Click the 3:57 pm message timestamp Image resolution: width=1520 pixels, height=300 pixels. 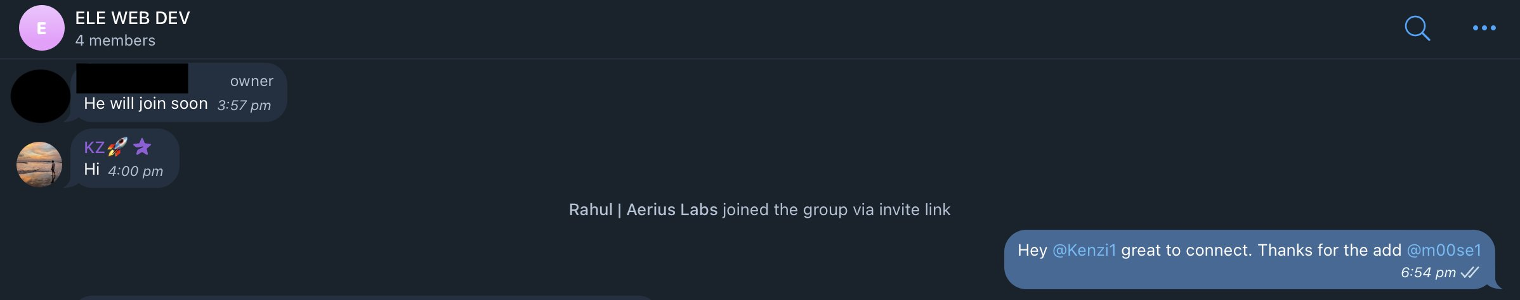[244, 105]
